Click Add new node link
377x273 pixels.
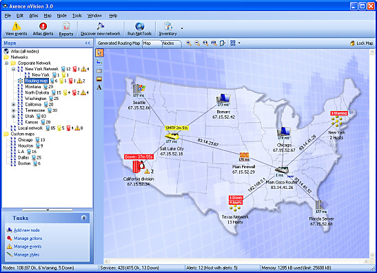pos(27,230)
